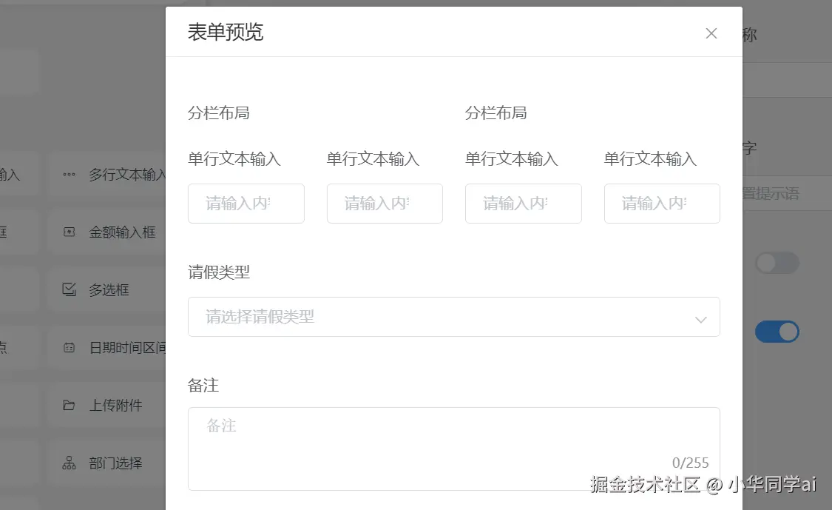Enable the grey off switch in right panel
Viewport: 832px width, 510px height.
[777, 263]
